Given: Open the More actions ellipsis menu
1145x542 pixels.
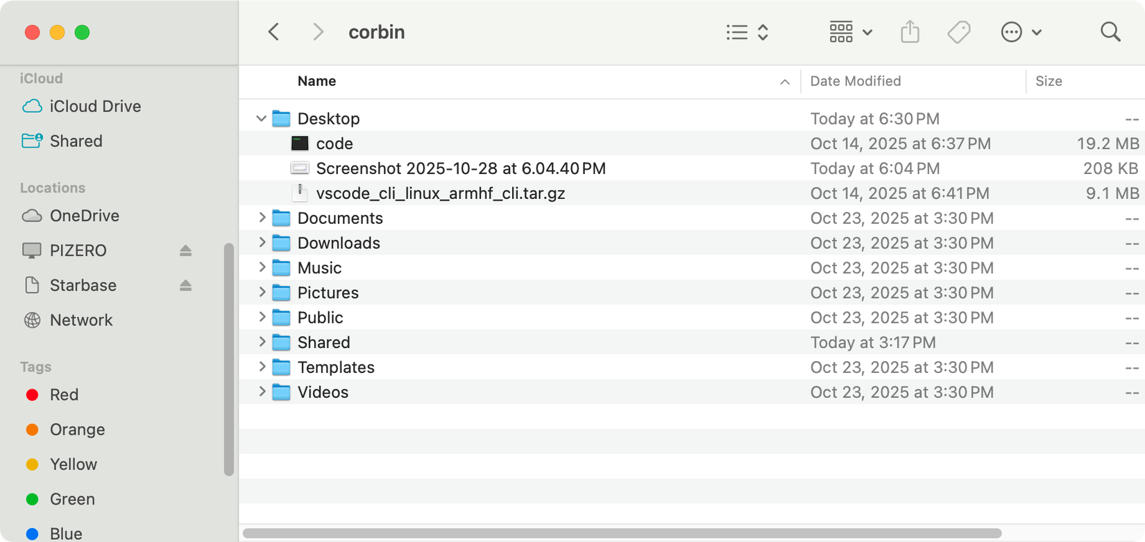Looking at the screenshot, I should [1020, 32].
